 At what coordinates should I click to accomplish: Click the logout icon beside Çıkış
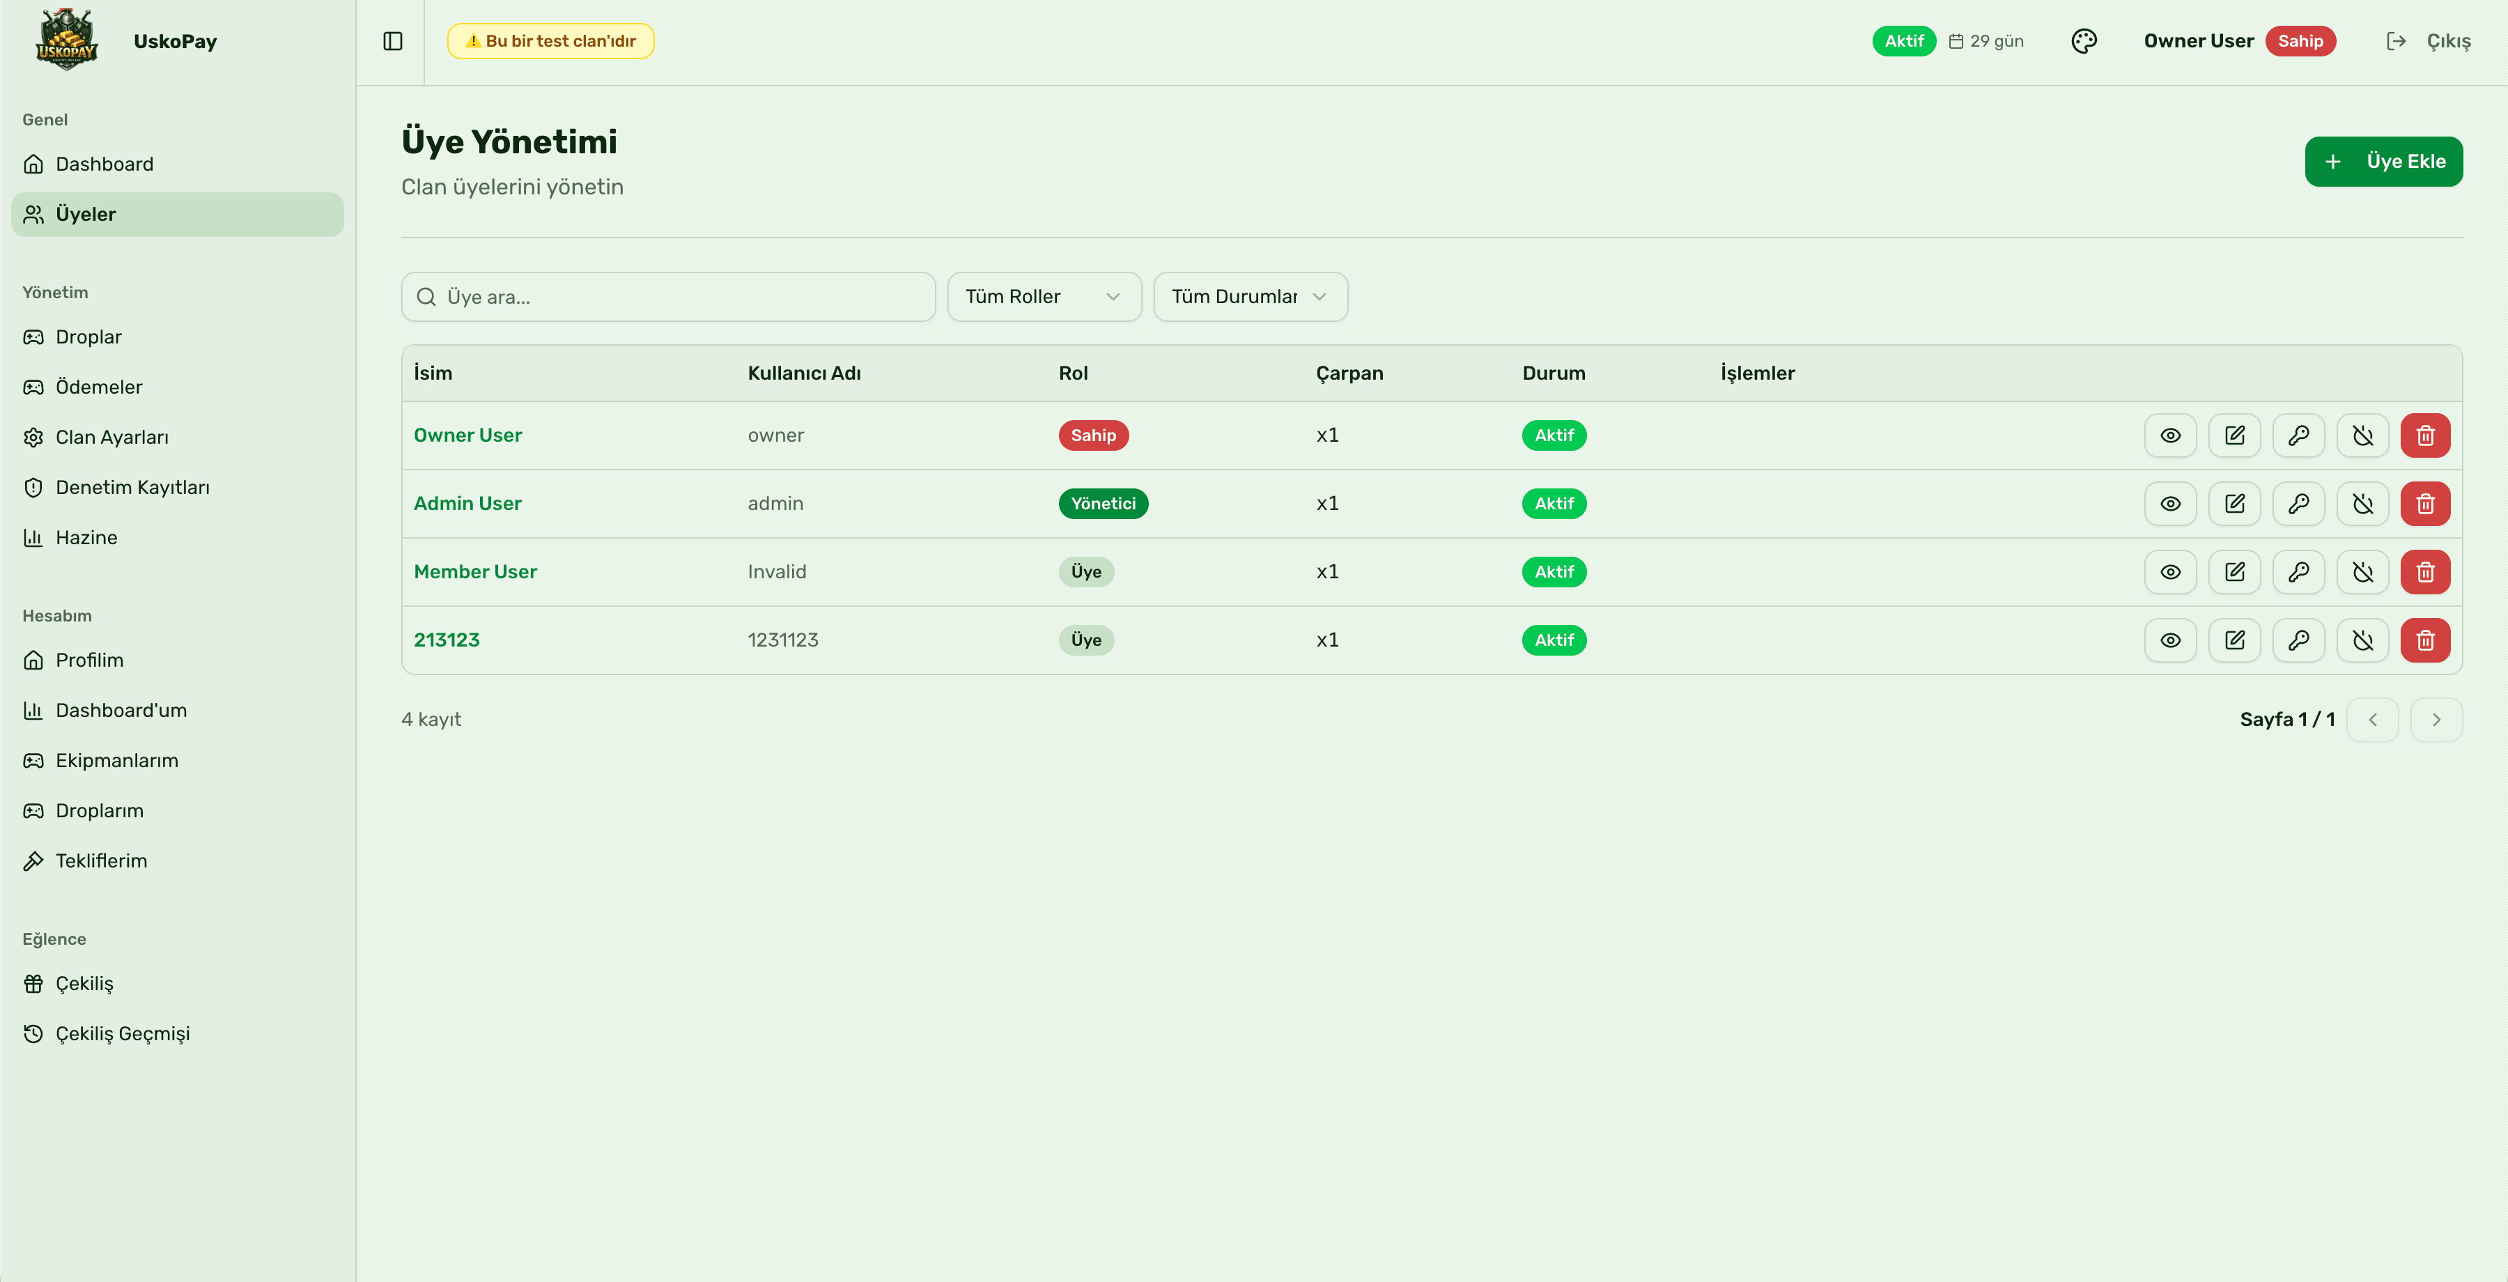click(x=2396, y=41)
